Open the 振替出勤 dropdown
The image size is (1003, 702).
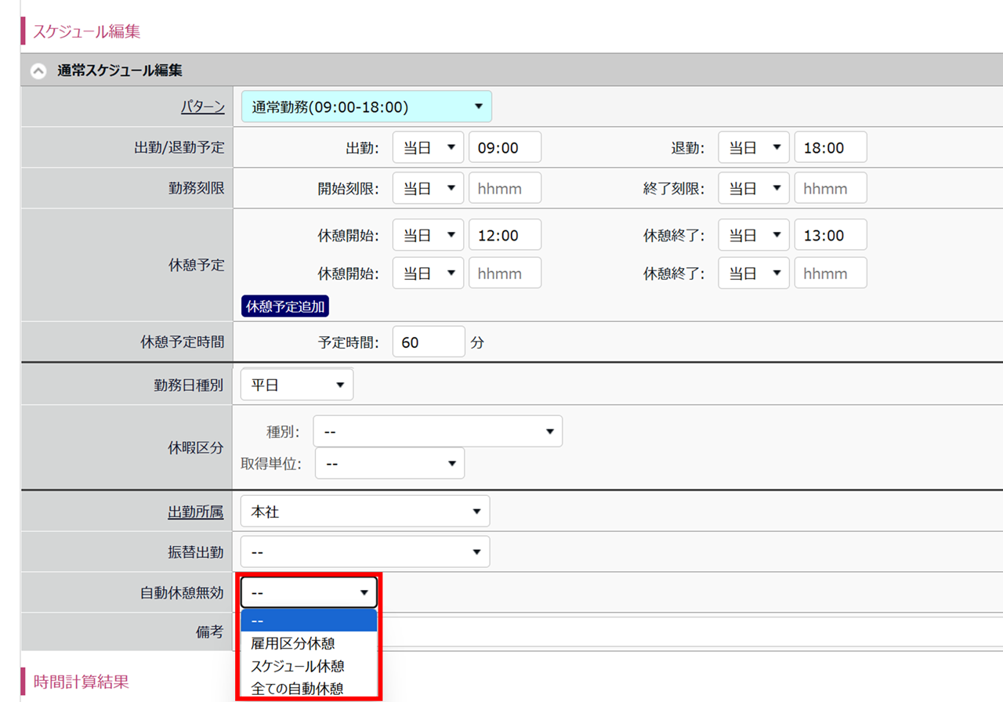(x=365, y=552)
